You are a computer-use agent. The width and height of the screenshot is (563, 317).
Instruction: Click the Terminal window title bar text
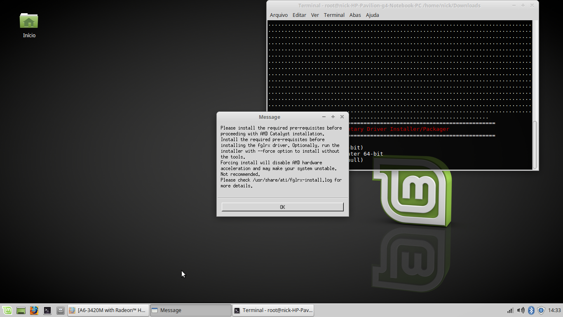click(x=389, y=5)
